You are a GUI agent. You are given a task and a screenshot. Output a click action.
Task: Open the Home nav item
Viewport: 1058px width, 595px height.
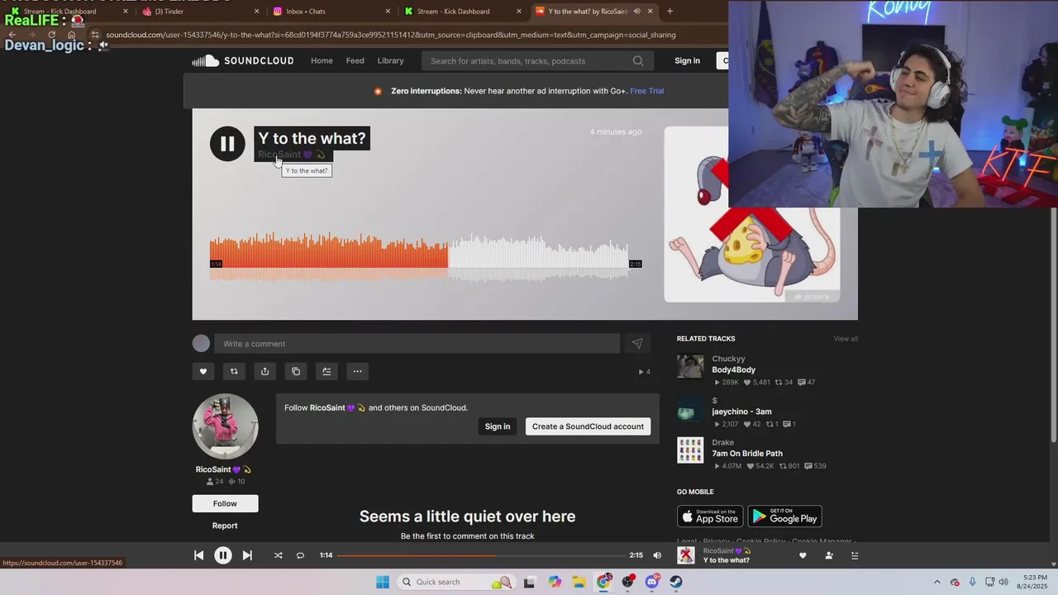click(x=322, y=61)
